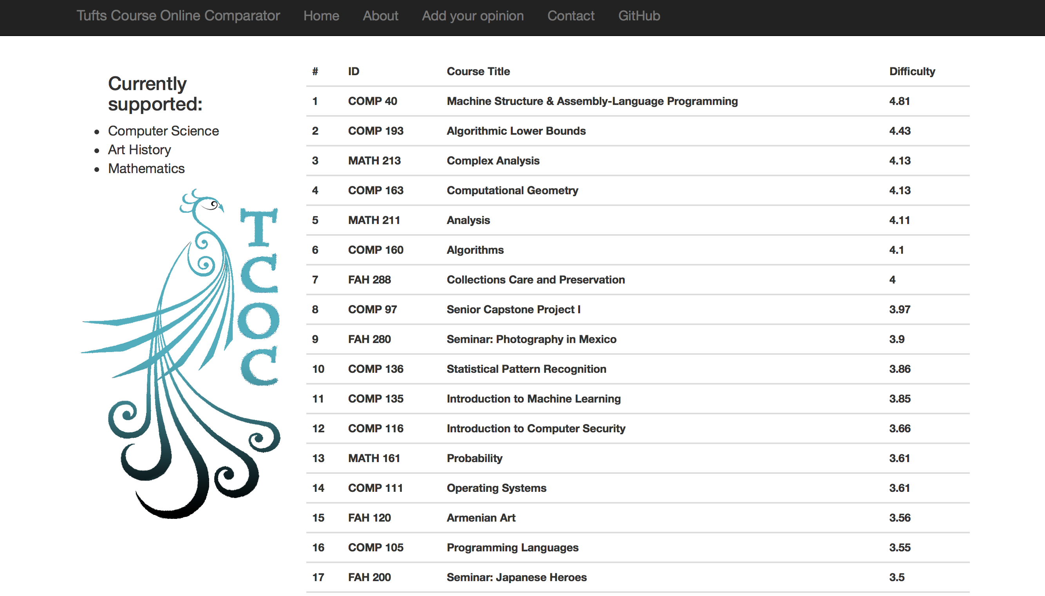
Task: Click the Course Title column header
Action: point(478,71)
